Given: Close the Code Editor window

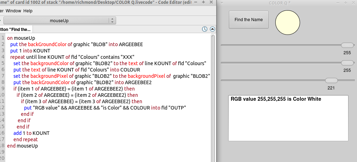Looking at the screenshot, I should pos(212,2).
